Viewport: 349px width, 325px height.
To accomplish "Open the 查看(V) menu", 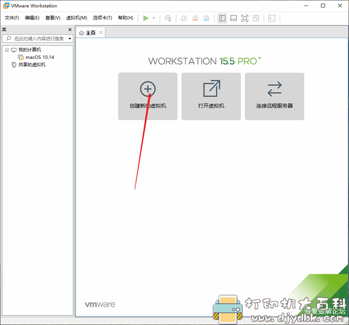I will 53,18.
